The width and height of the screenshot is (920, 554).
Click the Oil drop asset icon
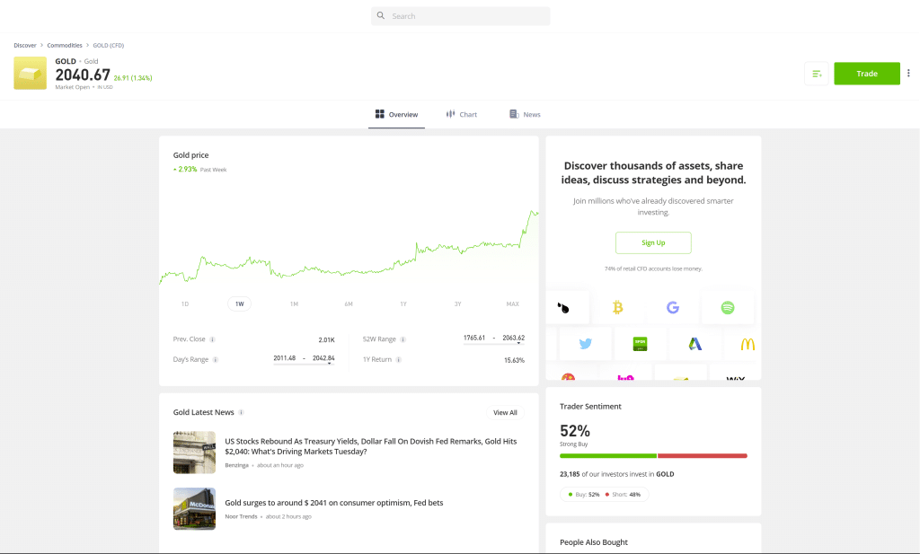click(563, 307)
